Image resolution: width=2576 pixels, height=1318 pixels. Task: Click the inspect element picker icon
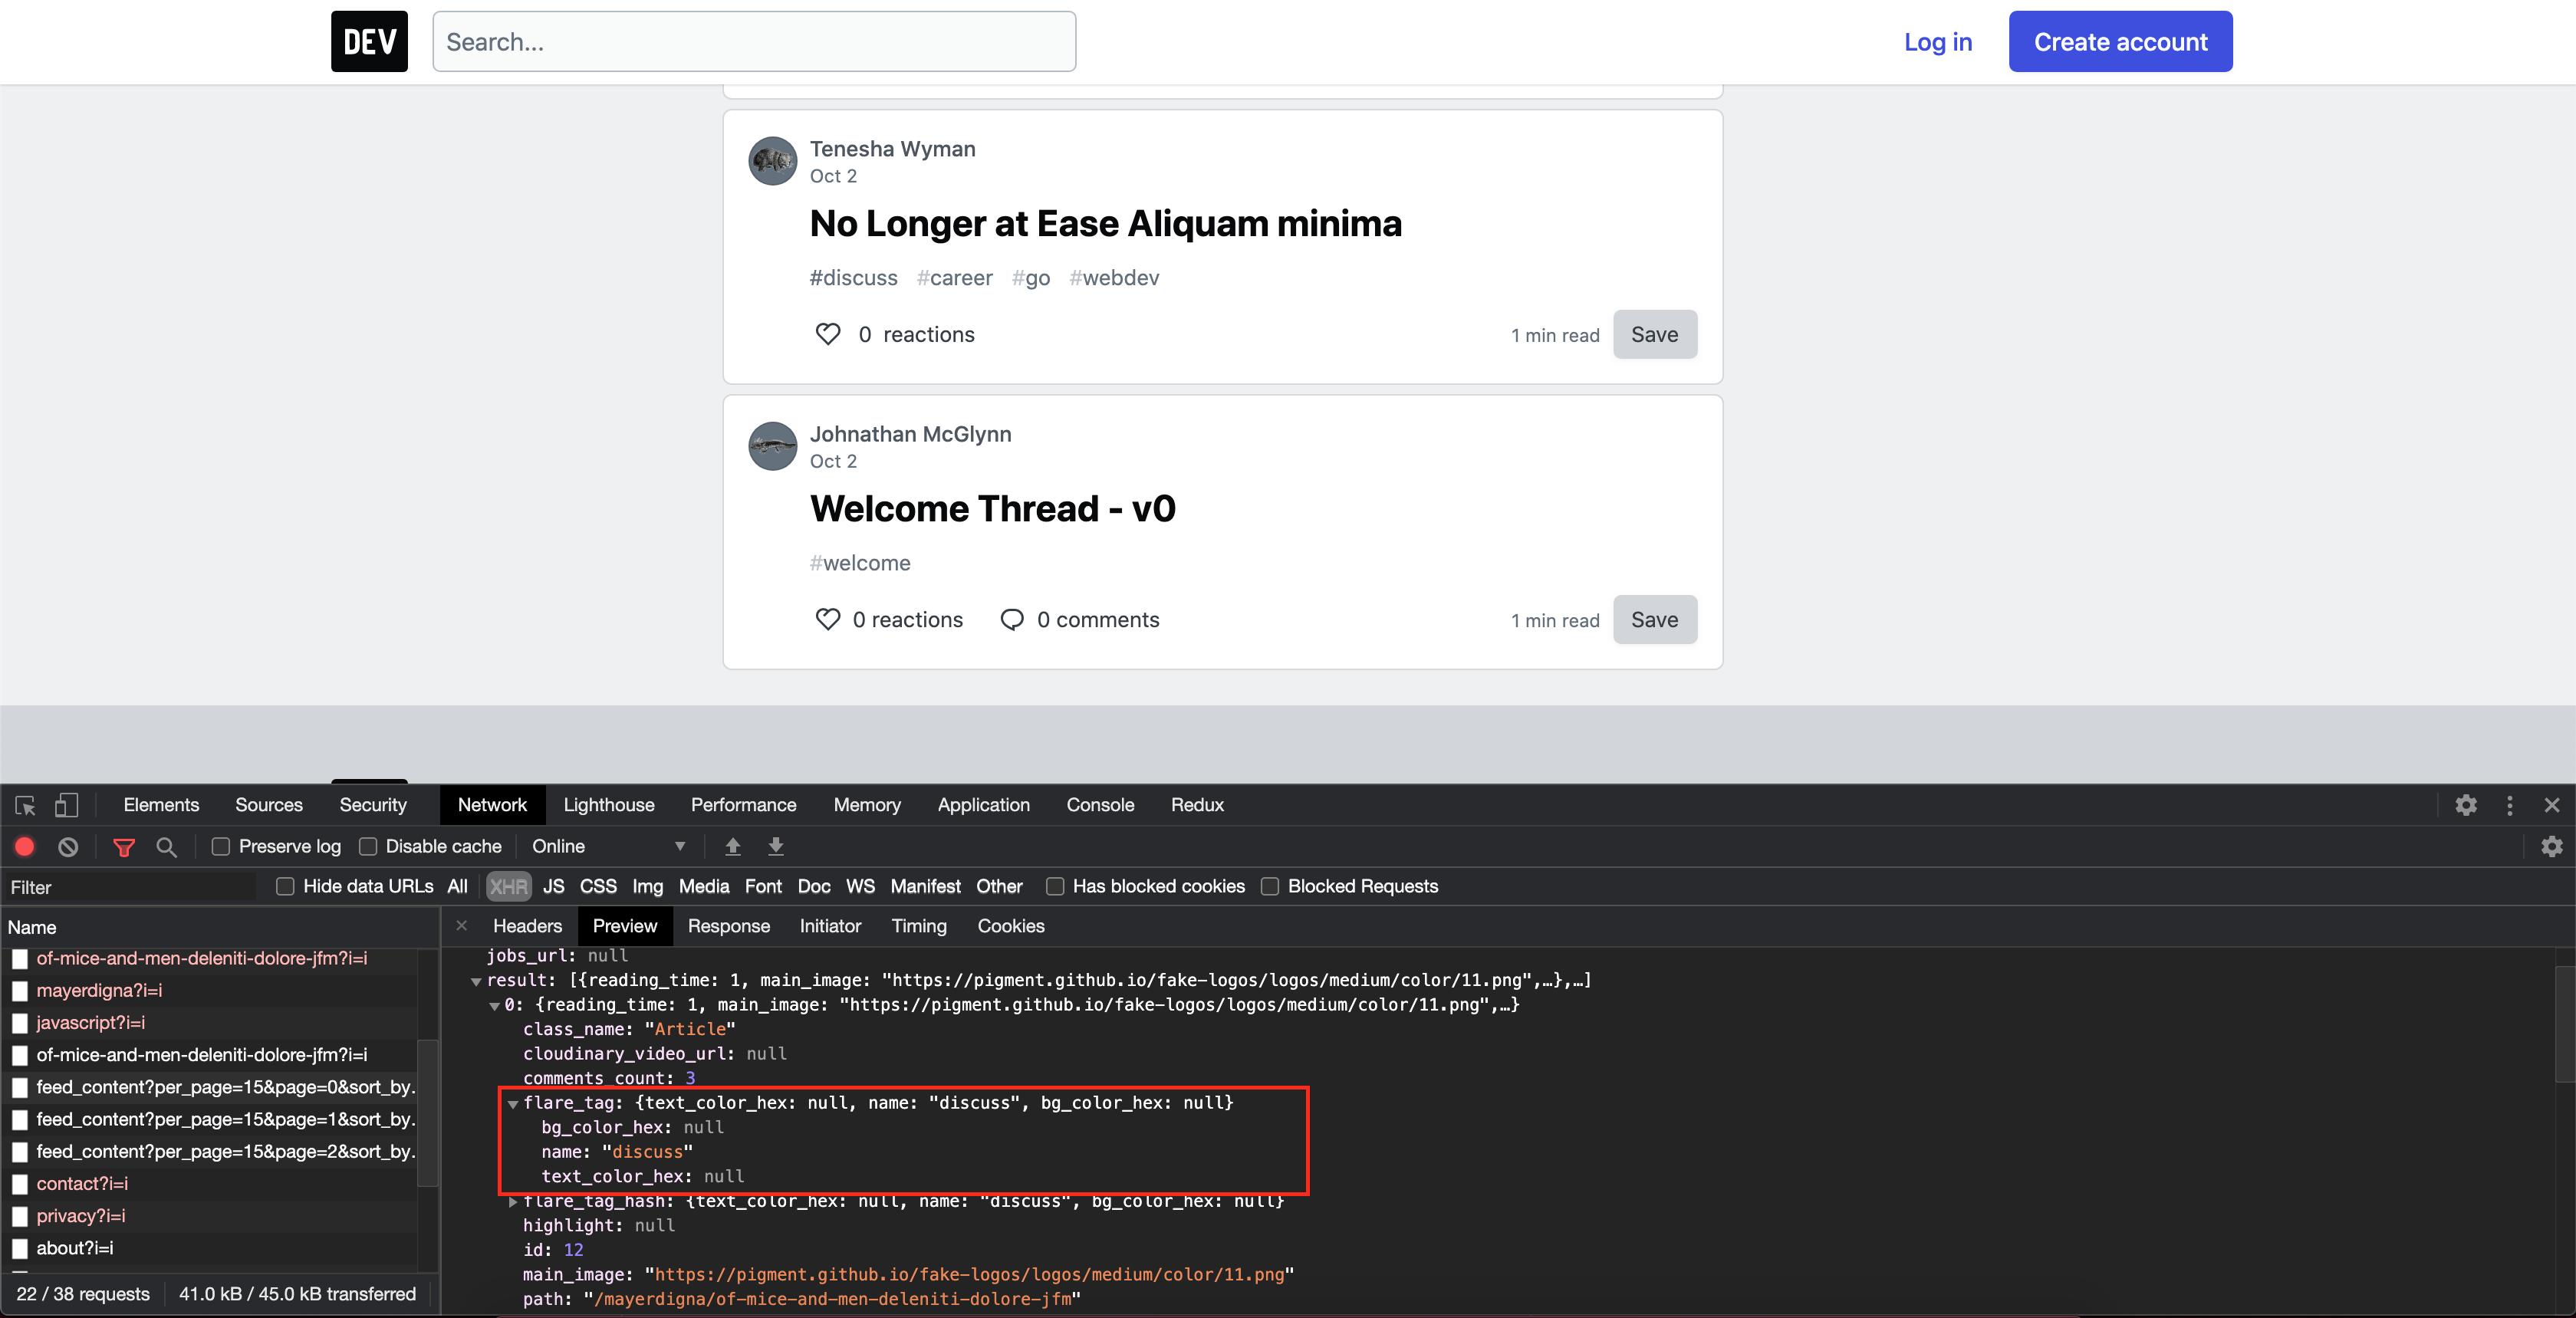25,805
